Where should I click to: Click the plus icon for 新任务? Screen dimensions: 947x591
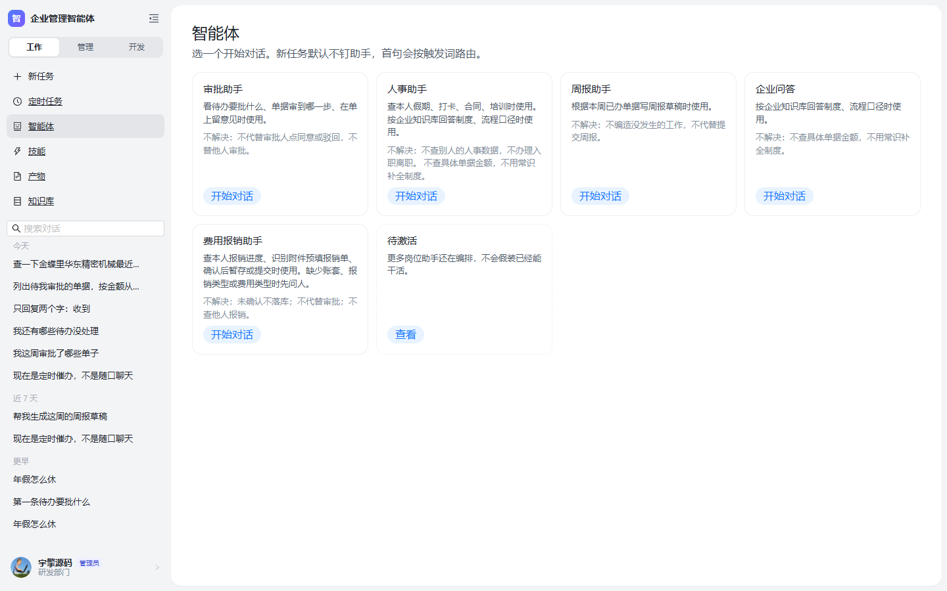tap(17, 76)
